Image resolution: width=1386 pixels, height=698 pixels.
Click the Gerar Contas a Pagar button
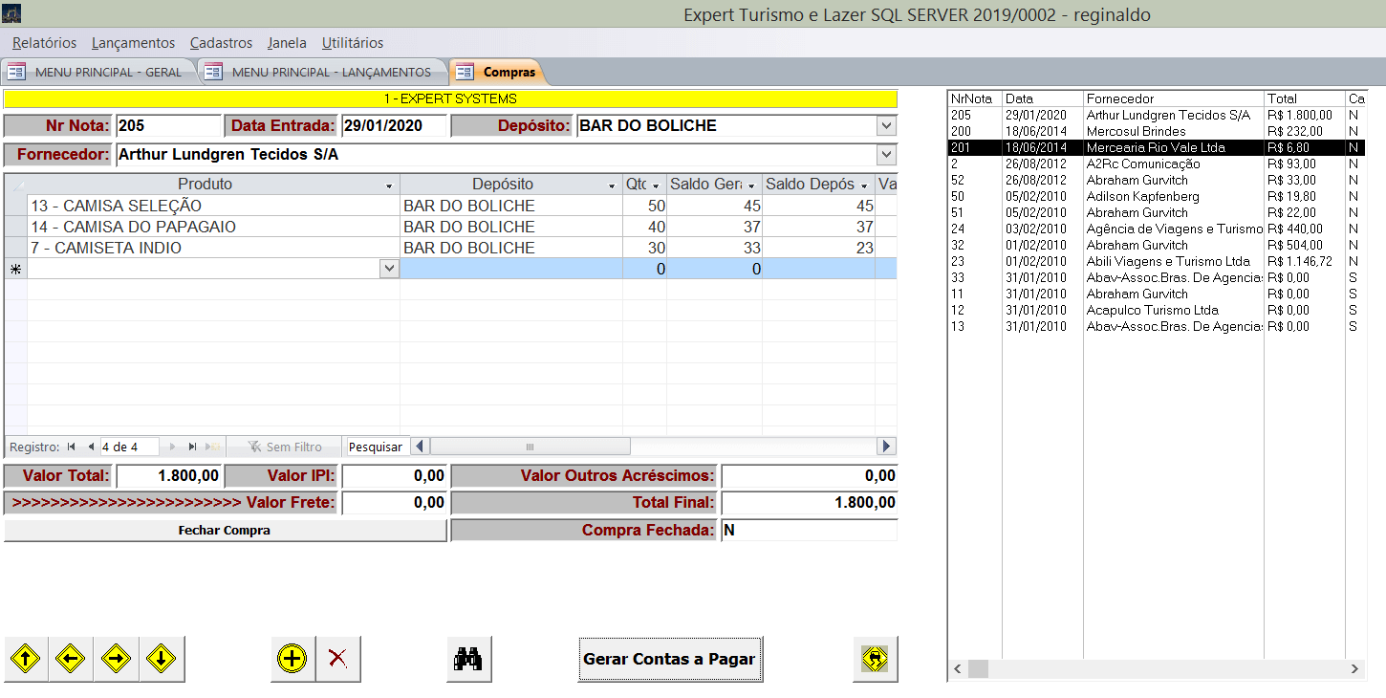pos(669,659)
